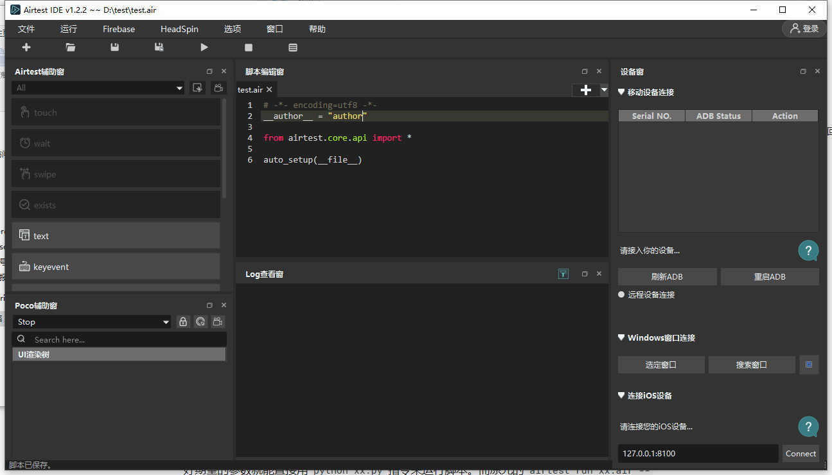Save the script with the floppy disk icon
This screenshot has width=832, height=475.
115,48
